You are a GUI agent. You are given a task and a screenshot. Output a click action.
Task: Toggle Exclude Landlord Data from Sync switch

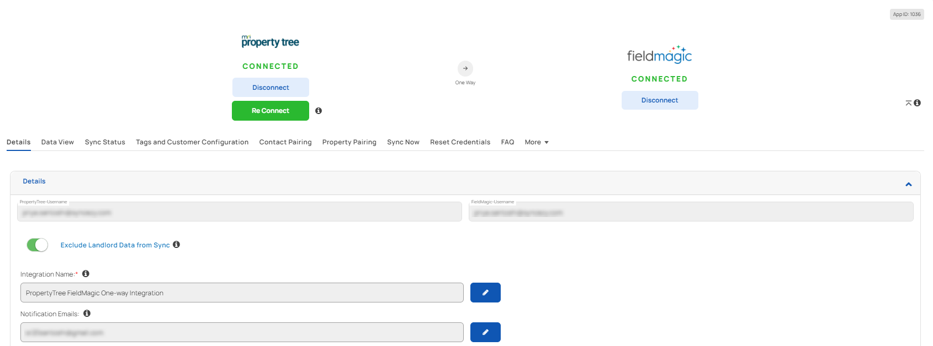point(38,245)
